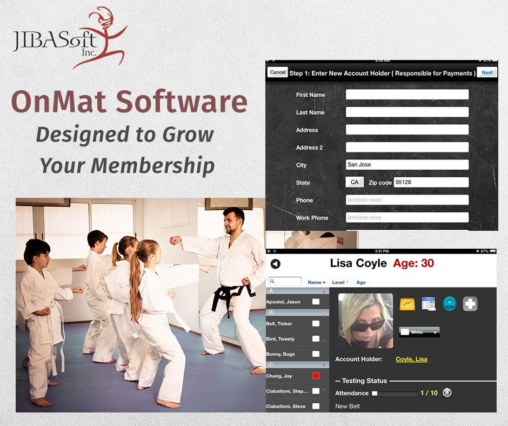The image size is (508, 426).
Task: Open the White belt level dropdown
Action: 419,332
